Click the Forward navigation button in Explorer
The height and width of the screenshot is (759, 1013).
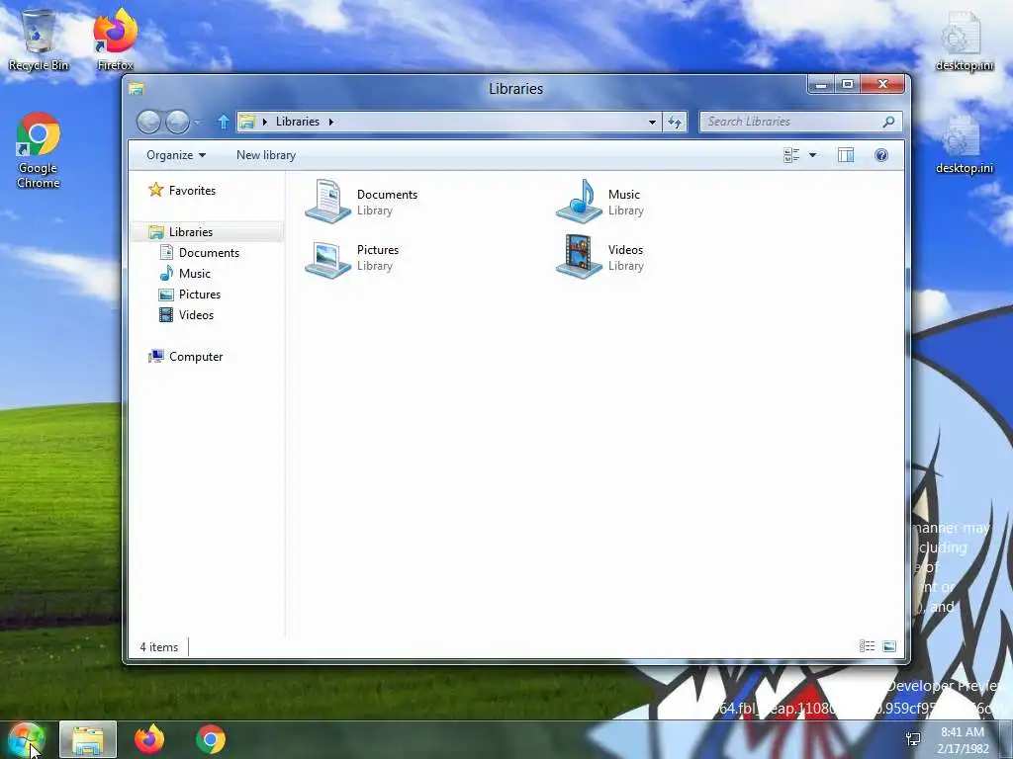click(178, 122)
